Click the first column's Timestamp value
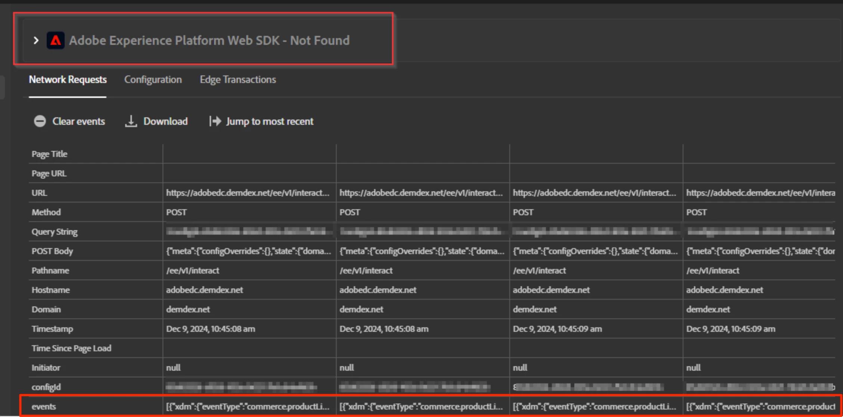 pyautogui.click(x=210, y=329)
